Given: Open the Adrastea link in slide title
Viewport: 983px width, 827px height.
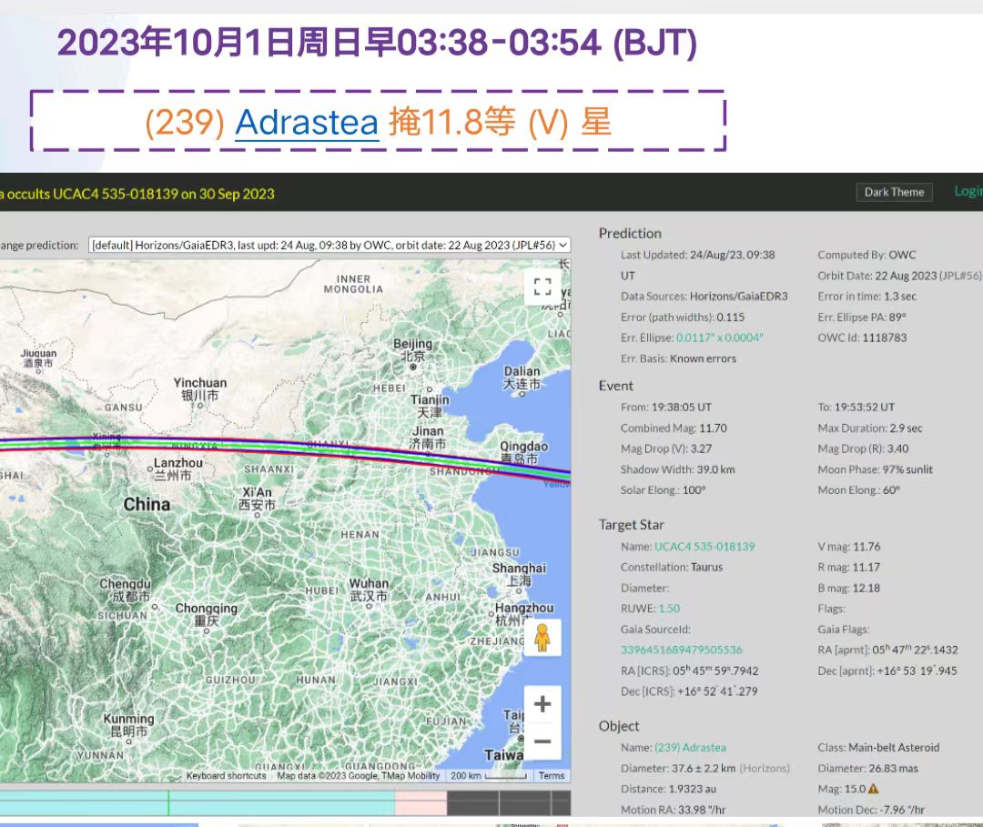Looking at the screenshot, I should coord(307,122).
